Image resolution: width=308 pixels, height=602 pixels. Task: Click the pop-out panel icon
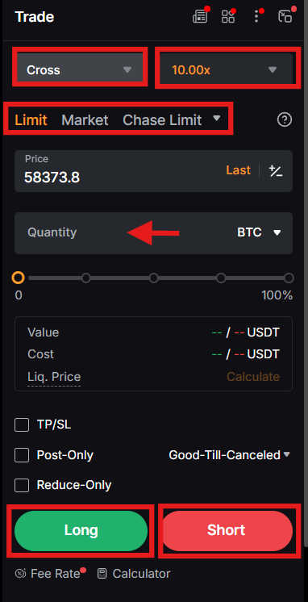pos(285,16)
